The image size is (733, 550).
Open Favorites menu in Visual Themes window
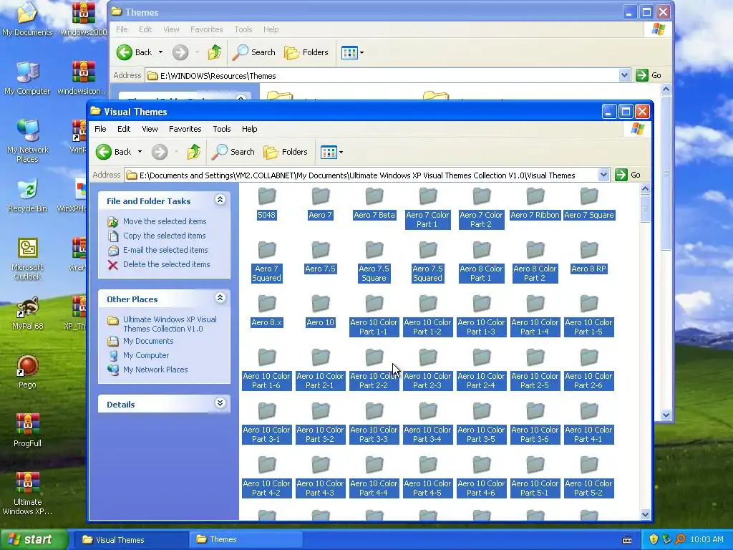[185, 129]
